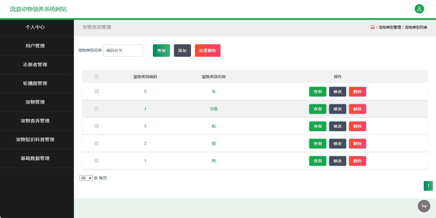
Task: Expand the 宠物知识科普管理 sidebar menu
Action: point(37,140)
